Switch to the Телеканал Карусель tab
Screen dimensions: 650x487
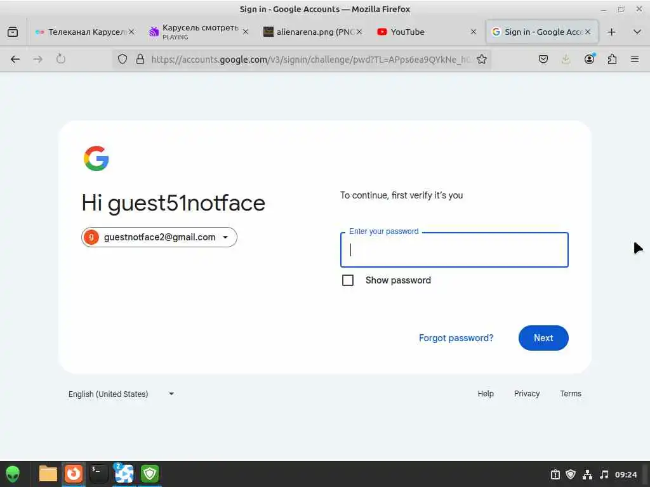85,32
